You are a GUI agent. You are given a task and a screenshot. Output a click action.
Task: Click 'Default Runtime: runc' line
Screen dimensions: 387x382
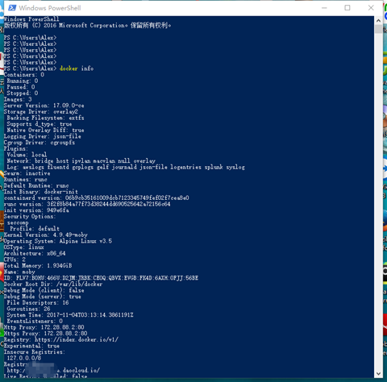36,185
